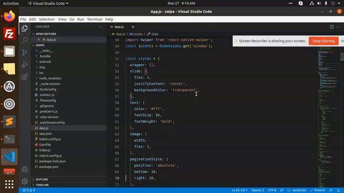Click the notifications bell in status bar

point(339,190)
